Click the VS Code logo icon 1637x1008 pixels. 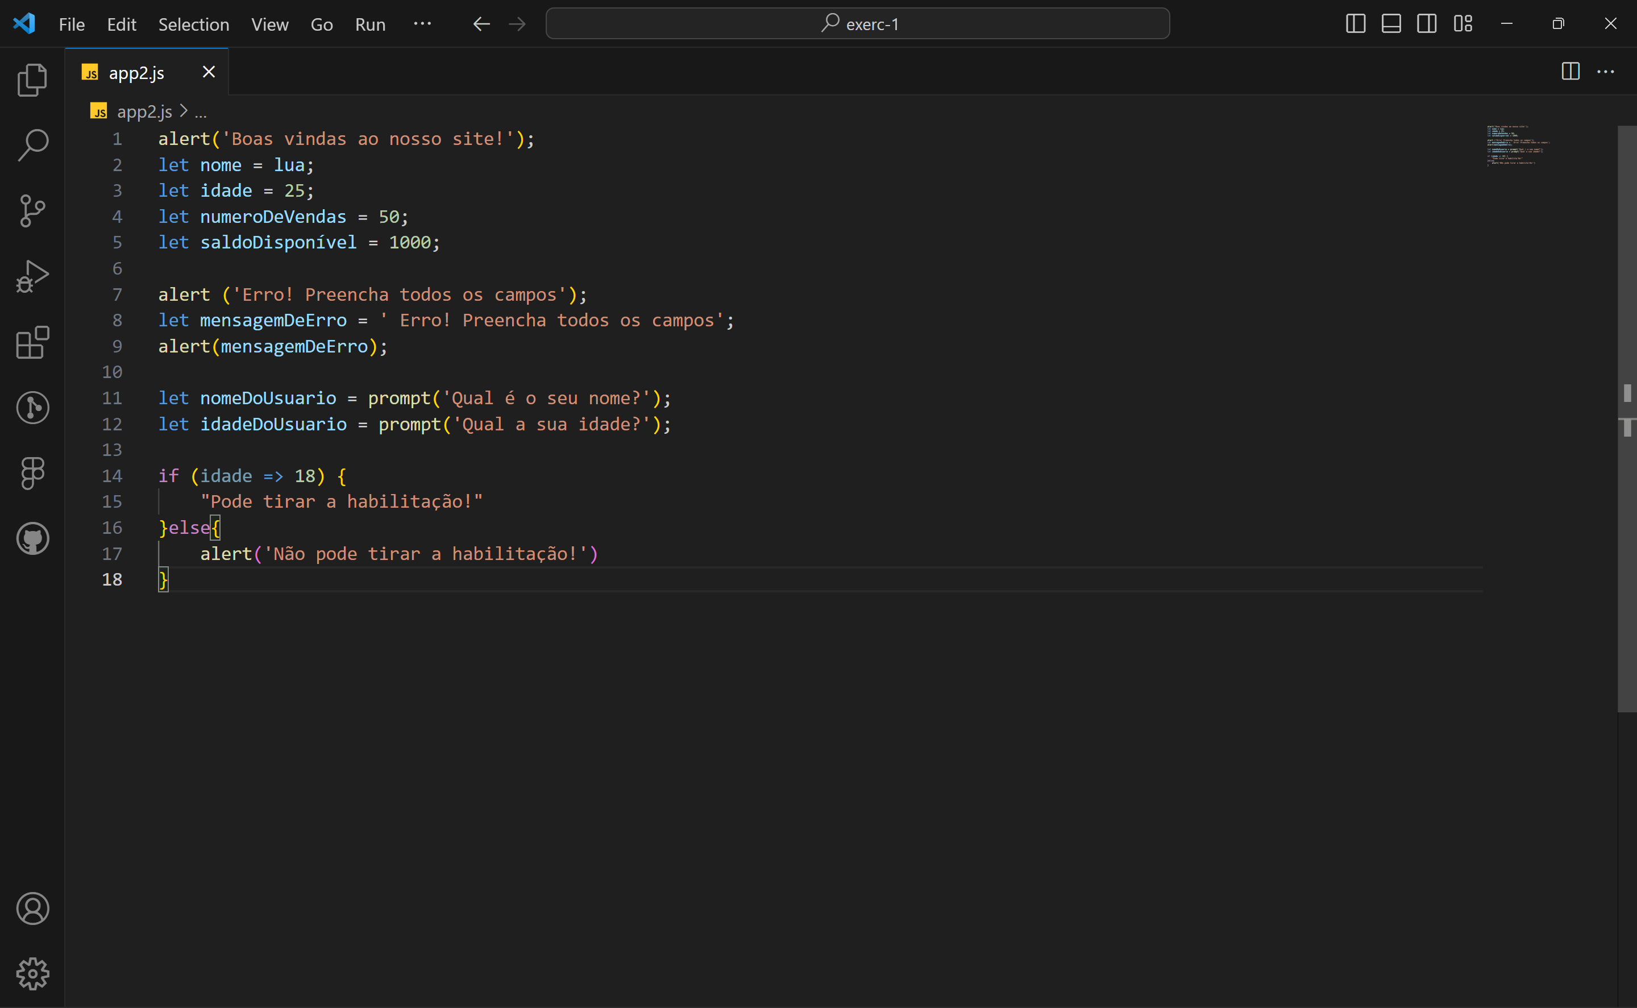point(24,24)
